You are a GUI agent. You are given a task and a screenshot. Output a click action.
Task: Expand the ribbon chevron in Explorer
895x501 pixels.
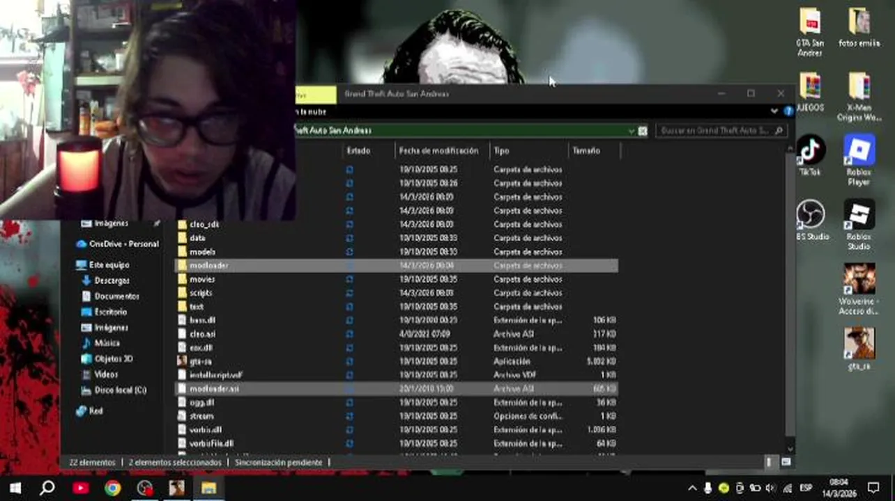coord(774,111)
